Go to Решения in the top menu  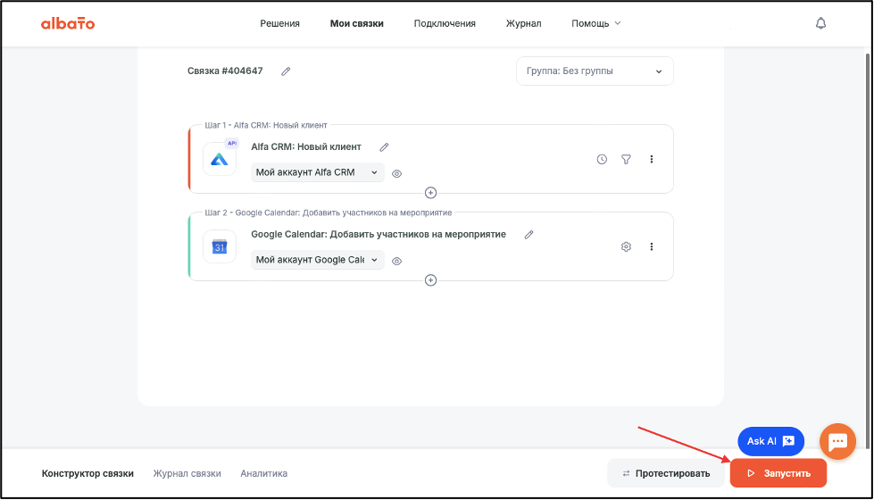pos(279,23)
